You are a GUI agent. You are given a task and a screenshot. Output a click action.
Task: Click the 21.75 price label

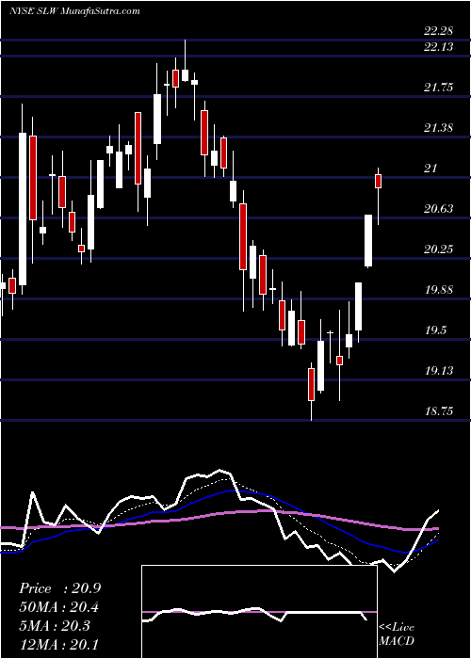(439, 88)
